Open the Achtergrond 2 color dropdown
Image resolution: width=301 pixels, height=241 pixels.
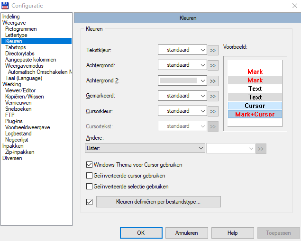(x=182, y=80)
